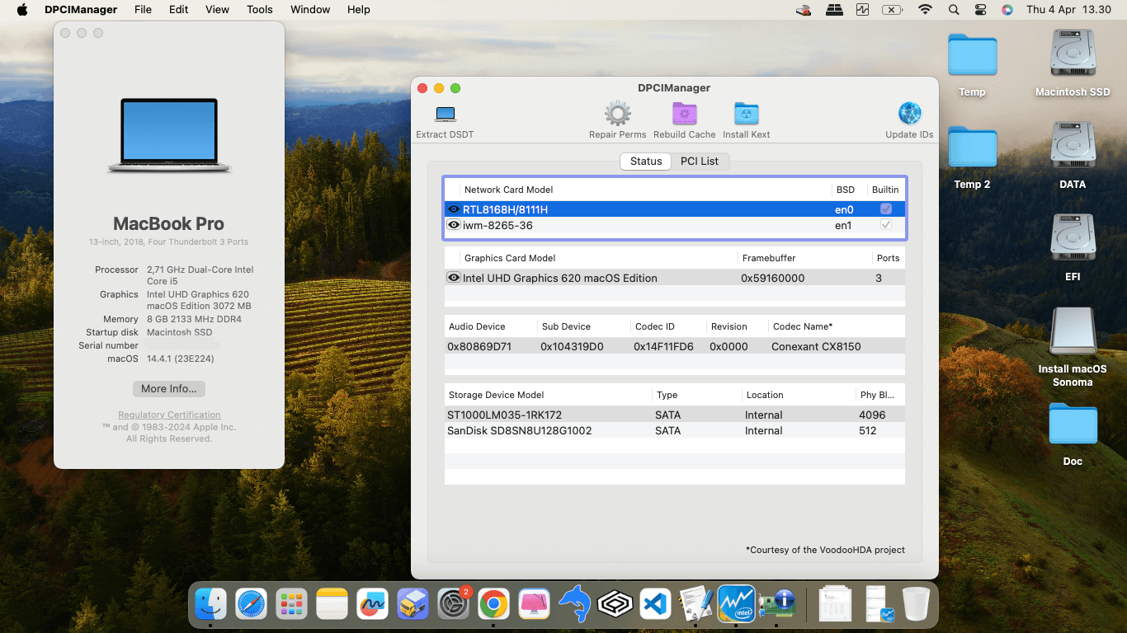The width and height of the screenshot is (1127, 633).
Task: Click the Rebuild Cache icon
Action: click(x=684, y=115)
